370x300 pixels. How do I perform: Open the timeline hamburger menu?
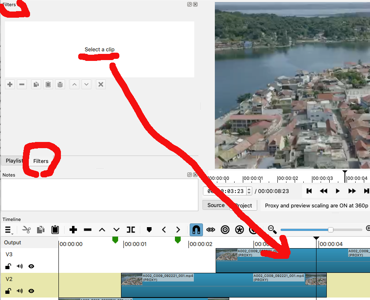8,230
